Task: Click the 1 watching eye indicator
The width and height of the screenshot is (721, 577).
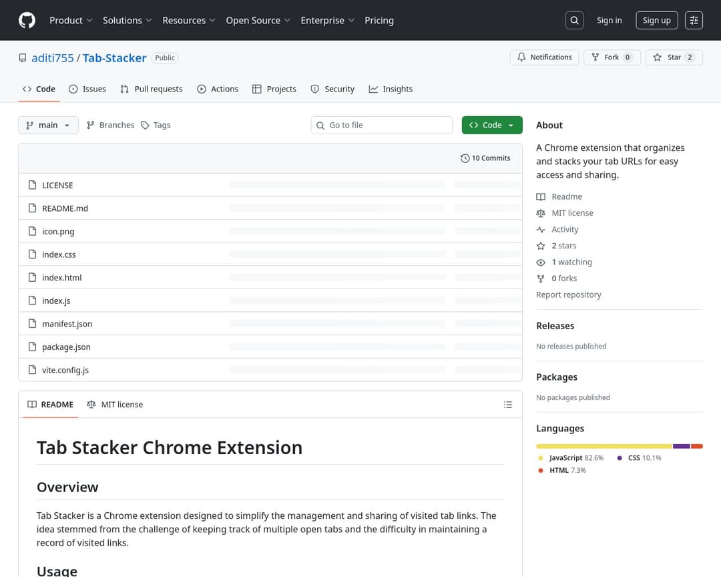Action: click(x=565, y=262)
